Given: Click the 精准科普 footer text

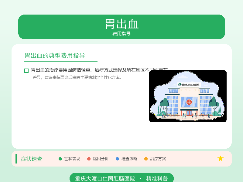Looking at the screenshot, I should [157, 179].
